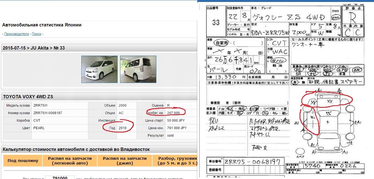Click the Результат label

[x=156, y=136]
